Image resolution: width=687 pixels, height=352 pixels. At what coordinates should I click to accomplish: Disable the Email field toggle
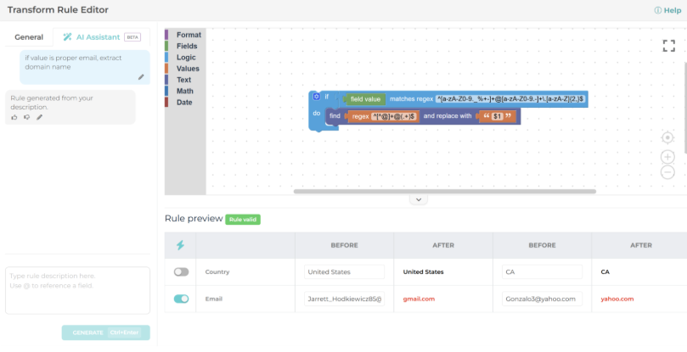[x=181, y=299]
